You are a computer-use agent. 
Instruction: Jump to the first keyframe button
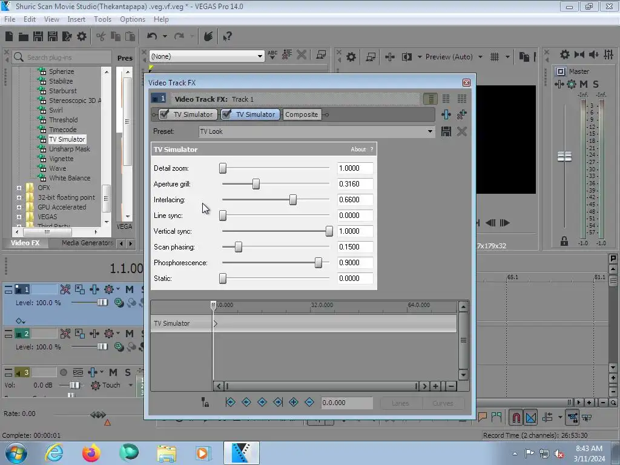[x=230, y=402]
